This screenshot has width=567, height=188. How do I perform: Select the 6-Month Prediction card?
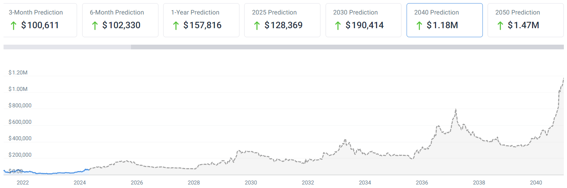(x=120, y=20)
